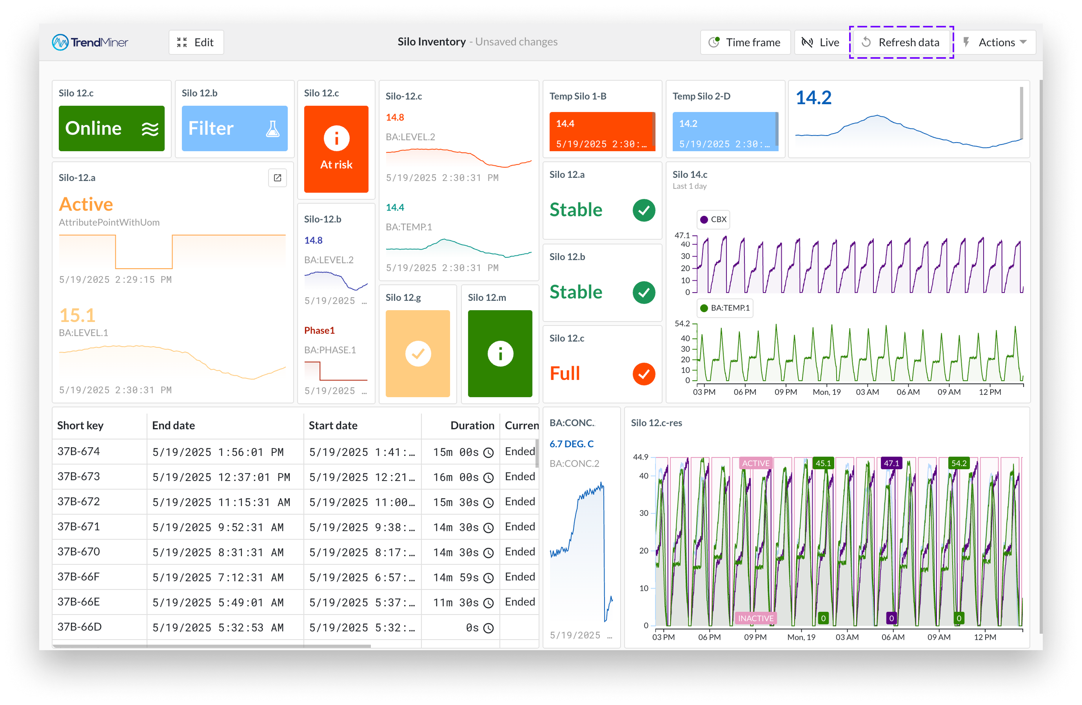The height and width of the screenshot is (705, 1082).
Task: Click Refresh data to reload the dashboard
Action: pos(902,42)
